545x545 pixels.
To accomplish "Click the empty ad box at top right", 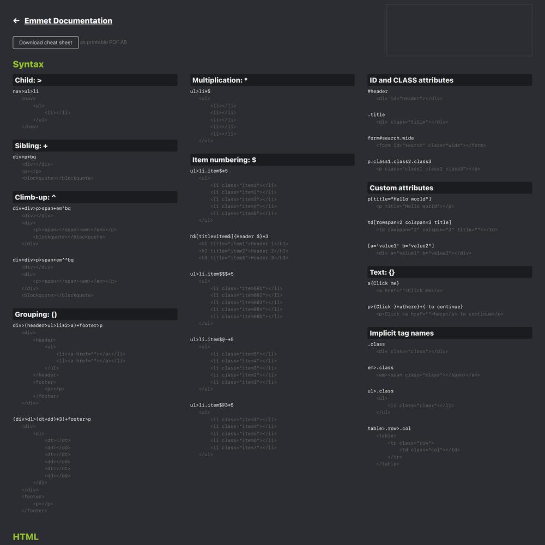I will (x=459, y=30).
